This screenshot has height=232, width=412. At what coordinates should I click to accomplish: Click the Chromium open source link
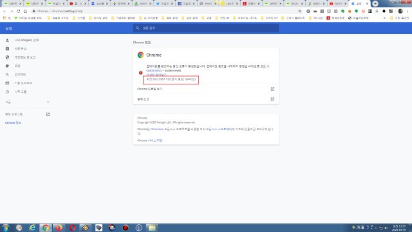(157, 130)
